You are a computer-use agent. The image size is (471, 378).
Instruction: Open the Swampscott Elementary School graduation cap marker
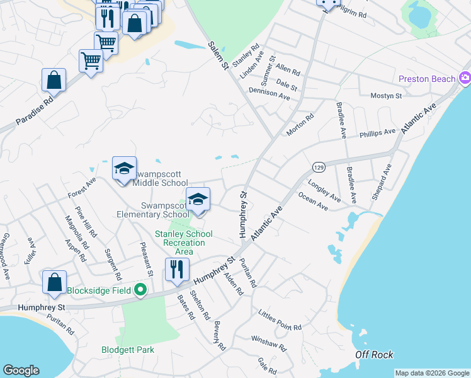[198, 202]
